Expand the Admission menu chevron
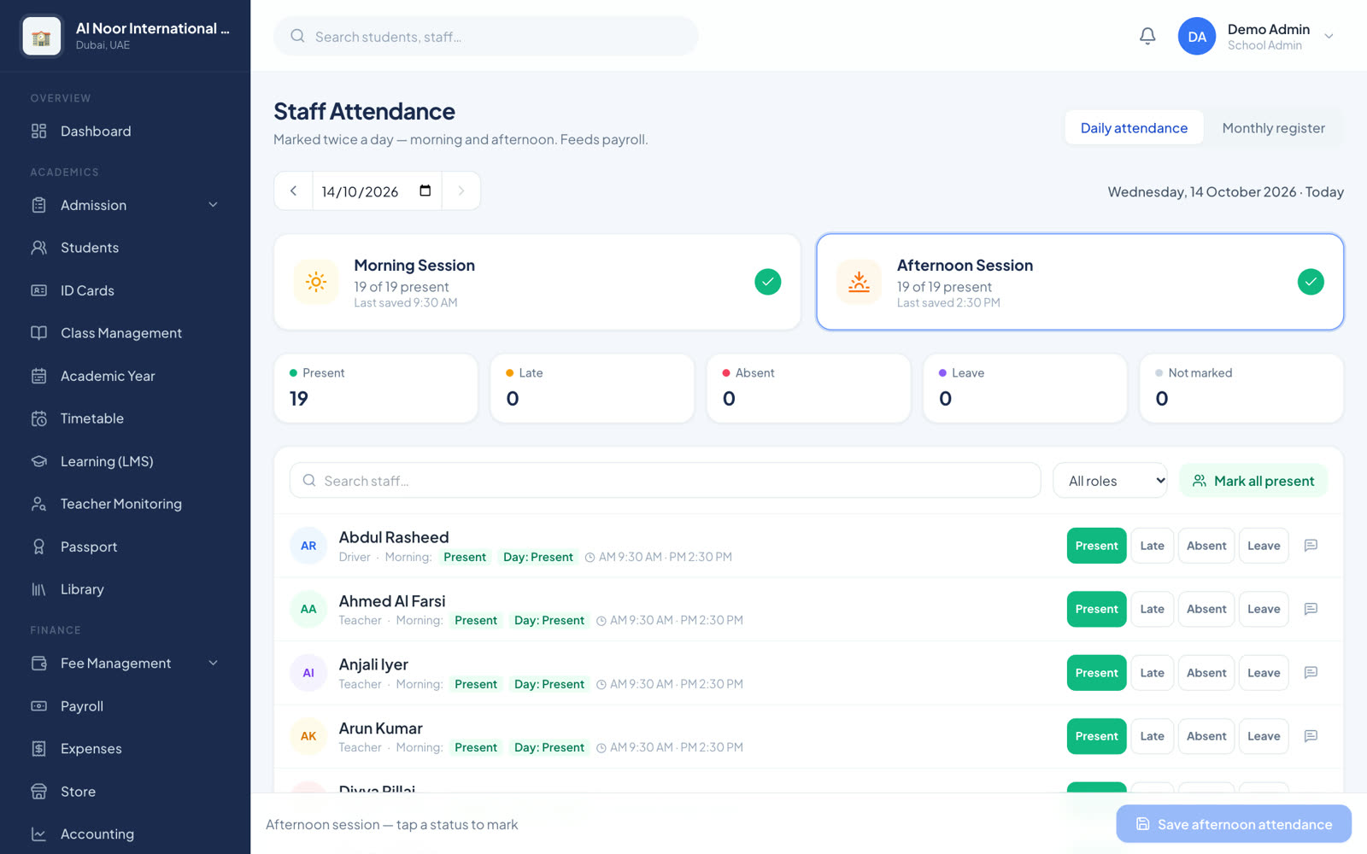 214,205
